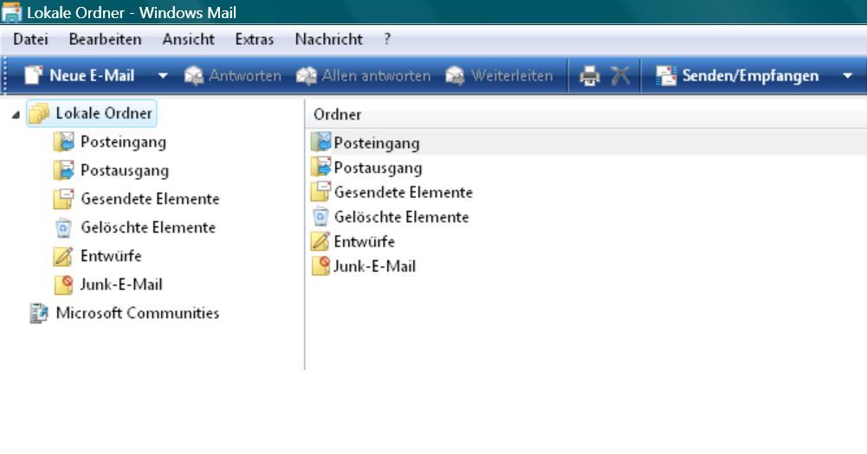This screenshot has height=454, width=867.
Task: Click the Neue E-Mail button label
Action: pyautogui.click(x=92, y=76)
